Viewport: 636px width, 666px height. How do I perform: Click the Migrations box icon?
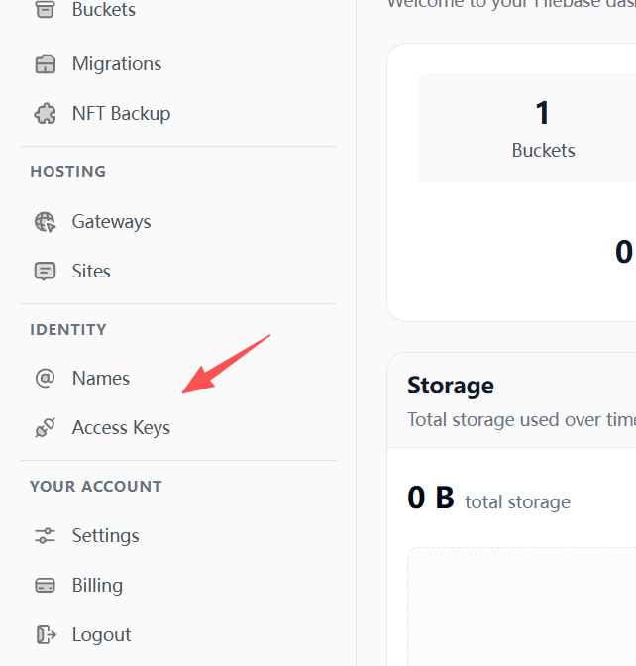point(45,64)
